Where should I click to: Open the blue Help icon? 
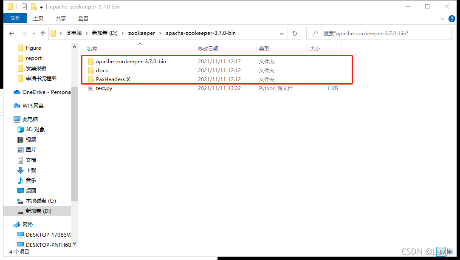coord(452,19)
